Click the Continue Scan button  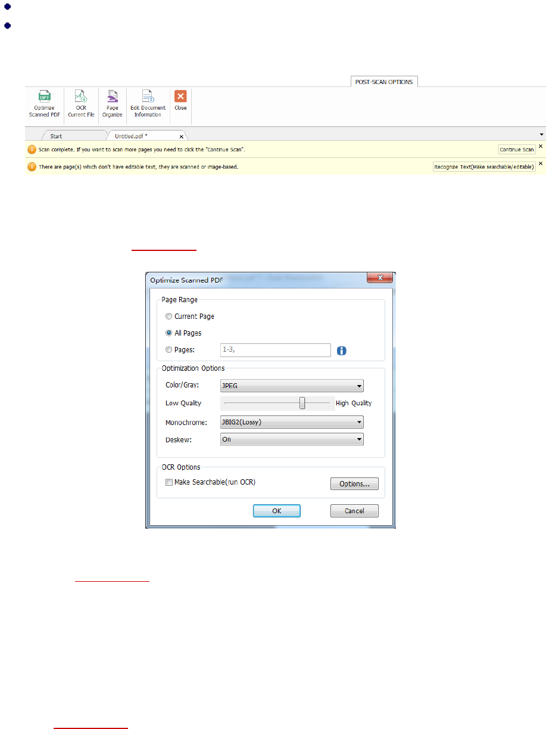pyautogui.click(x=517, y=150)
